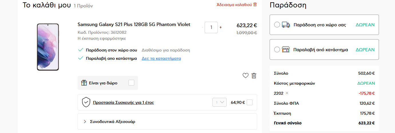Select Παραλαβή από κατάστημα radio option
The image size is (395, 133).
tap(277, 49)
